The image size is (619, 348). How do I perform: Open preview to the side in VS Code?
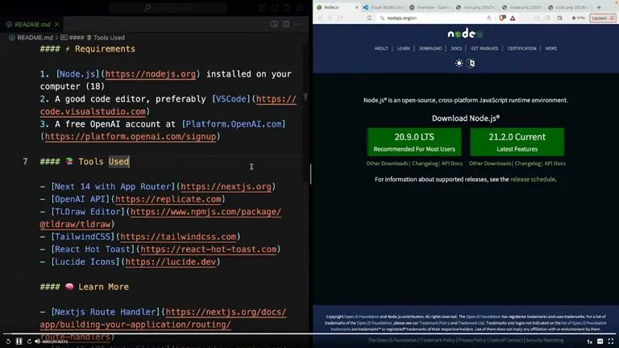(274, 24)
